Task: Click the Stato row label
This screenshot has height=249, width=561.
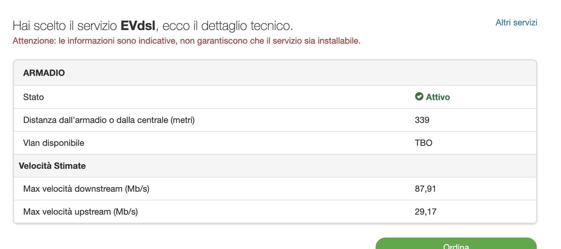Action: (x=33, y=97)
